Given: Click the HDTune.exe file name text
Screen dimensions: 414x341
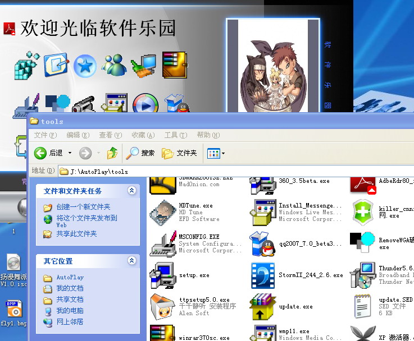Looking at the screenshot, I should point(195,205).
